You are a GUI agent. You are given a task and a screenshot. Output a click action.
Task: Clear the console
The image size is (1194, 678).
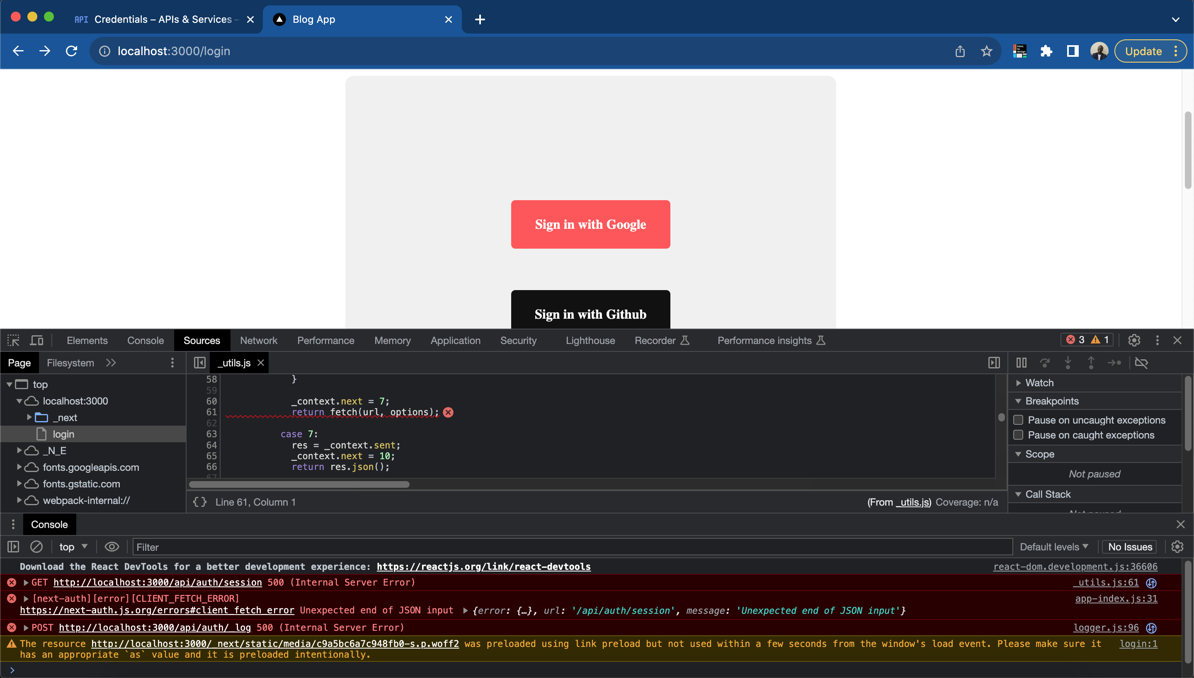coord(37,547)
